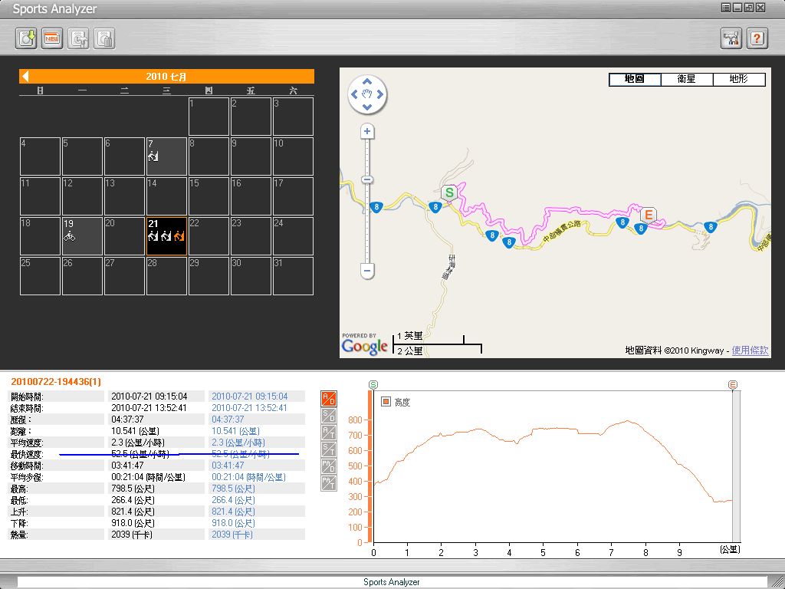Click the app menu icon in title bar
The width and height of the screenshot is (785, 589).
(x=726, y=8)
